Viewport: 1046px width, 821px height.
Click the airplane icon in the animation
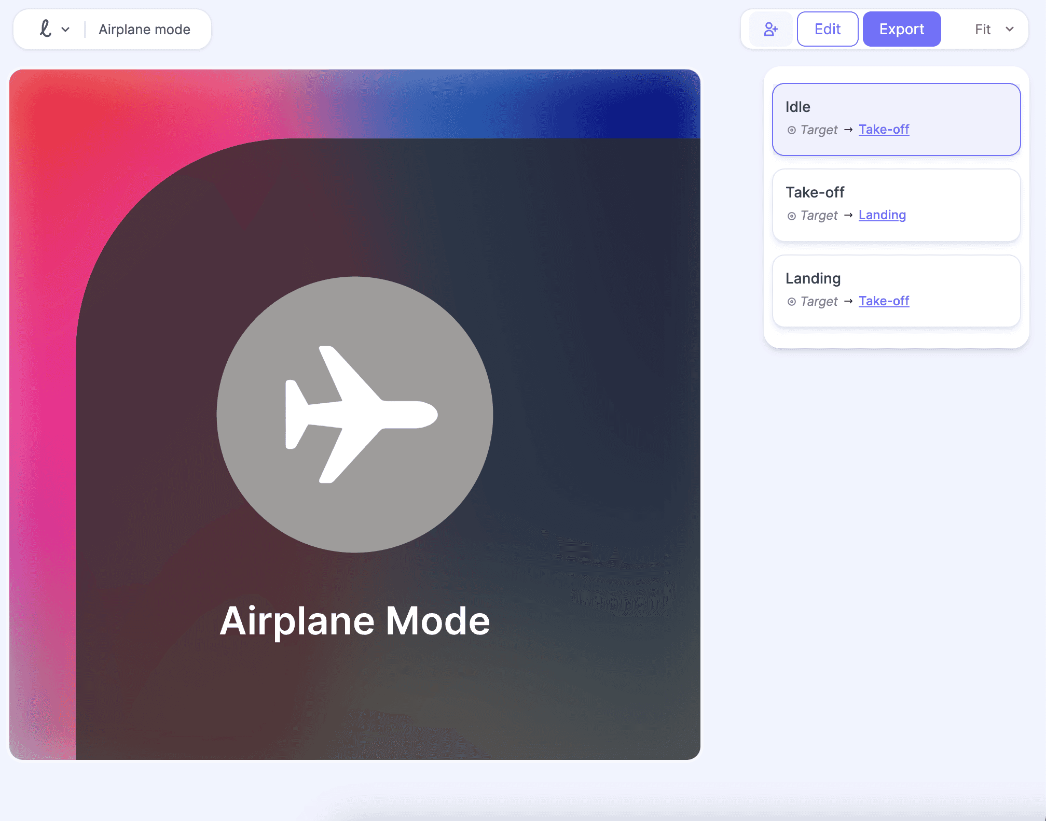(x=362, y=415)
